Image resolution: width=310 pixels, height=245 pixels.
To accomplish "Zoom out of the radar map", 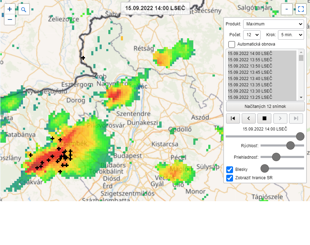I will coord(10,19).
